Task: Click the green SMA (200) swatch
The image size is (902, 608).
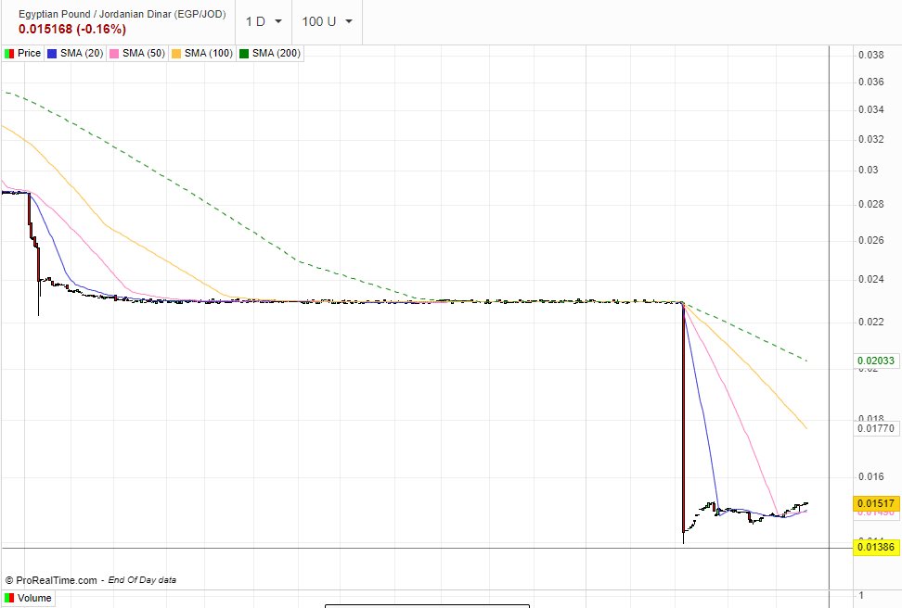Action: pos(244,54)
